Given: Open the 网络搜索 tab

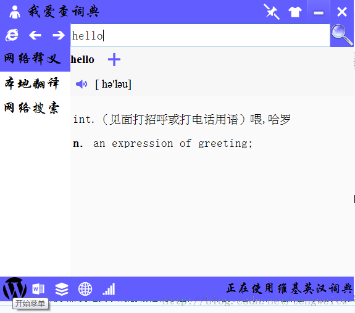Looking at the screenshot, I should (32, 107).
